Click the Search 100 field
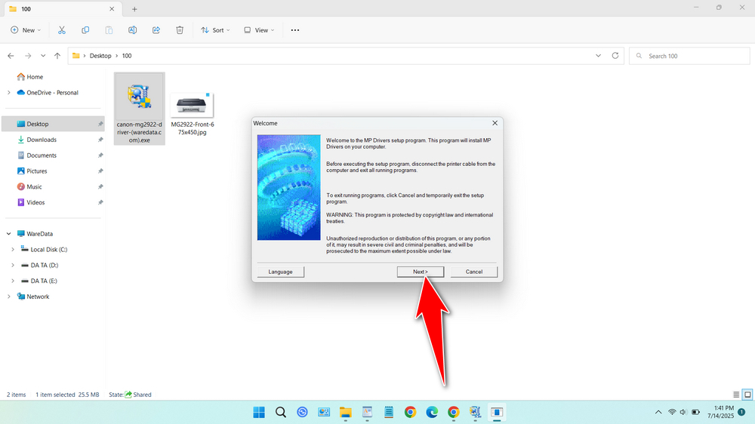 [x=689, y=56]
